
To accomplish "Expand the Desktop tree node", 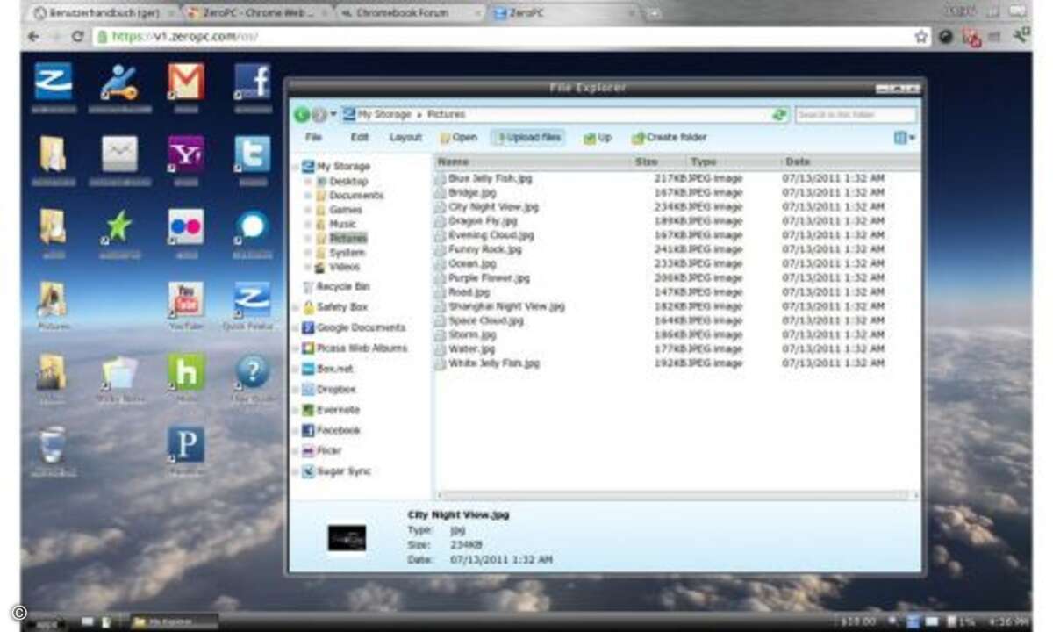I will pyautogui.click(x=309, y=181).
